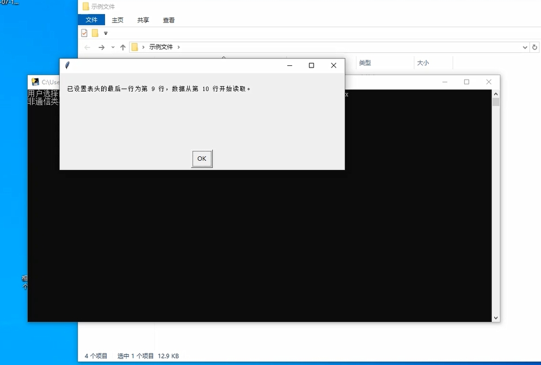Click the 4 个项目 status bar text
Screen dimensions: 541x365
pos(96,356)
